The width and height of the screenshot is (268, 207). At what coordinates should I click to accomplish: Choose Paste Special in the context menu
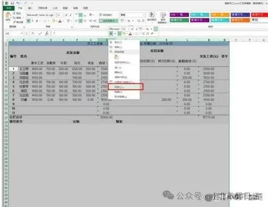(x=124, y=62)
